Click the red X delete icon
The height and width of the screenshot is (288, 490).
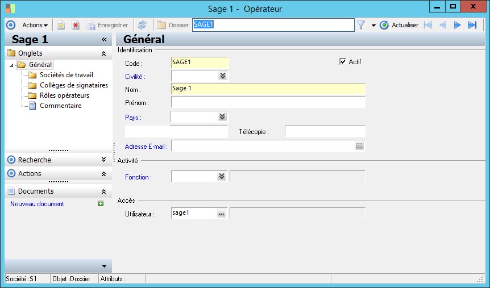pyautogui.click(x=75, y=26)
